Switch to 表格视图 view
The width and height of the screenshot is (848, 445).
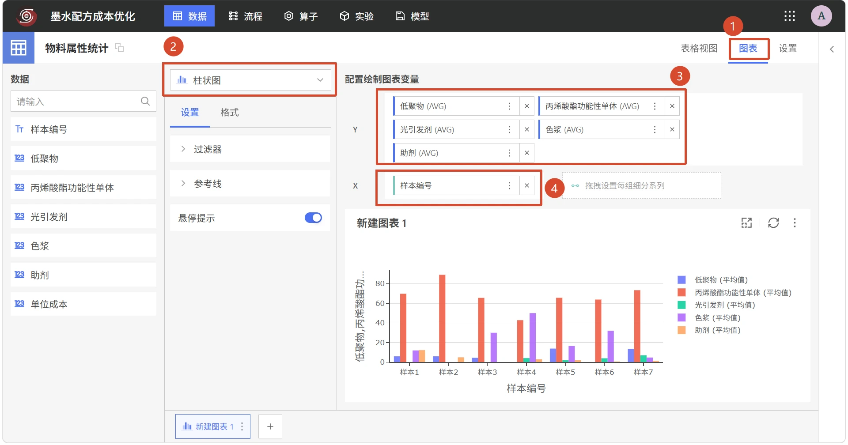pyautogui.click(x=699, y=49)
